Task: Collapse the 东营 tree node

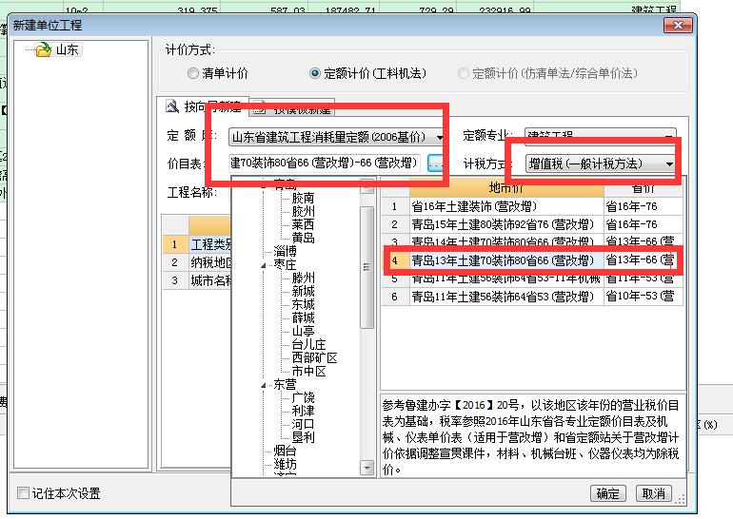Action: tap(264, 385)
